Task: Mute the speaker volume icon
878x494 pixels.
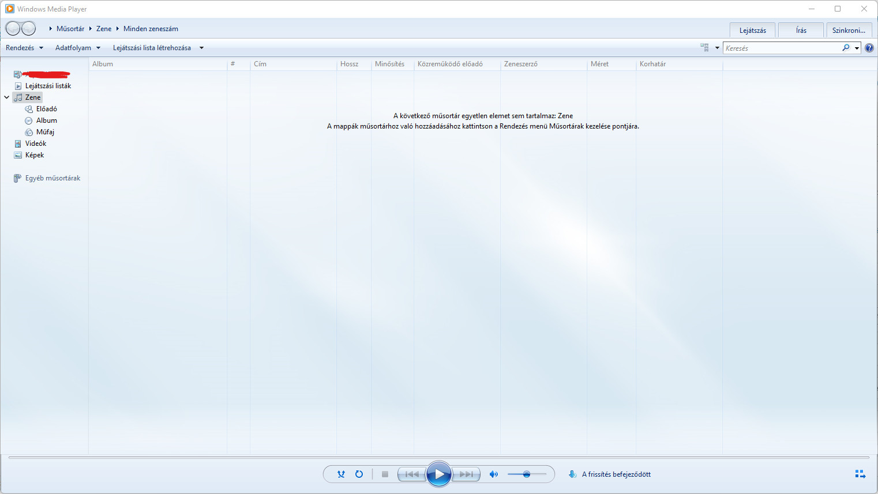Action: (493, 474)
